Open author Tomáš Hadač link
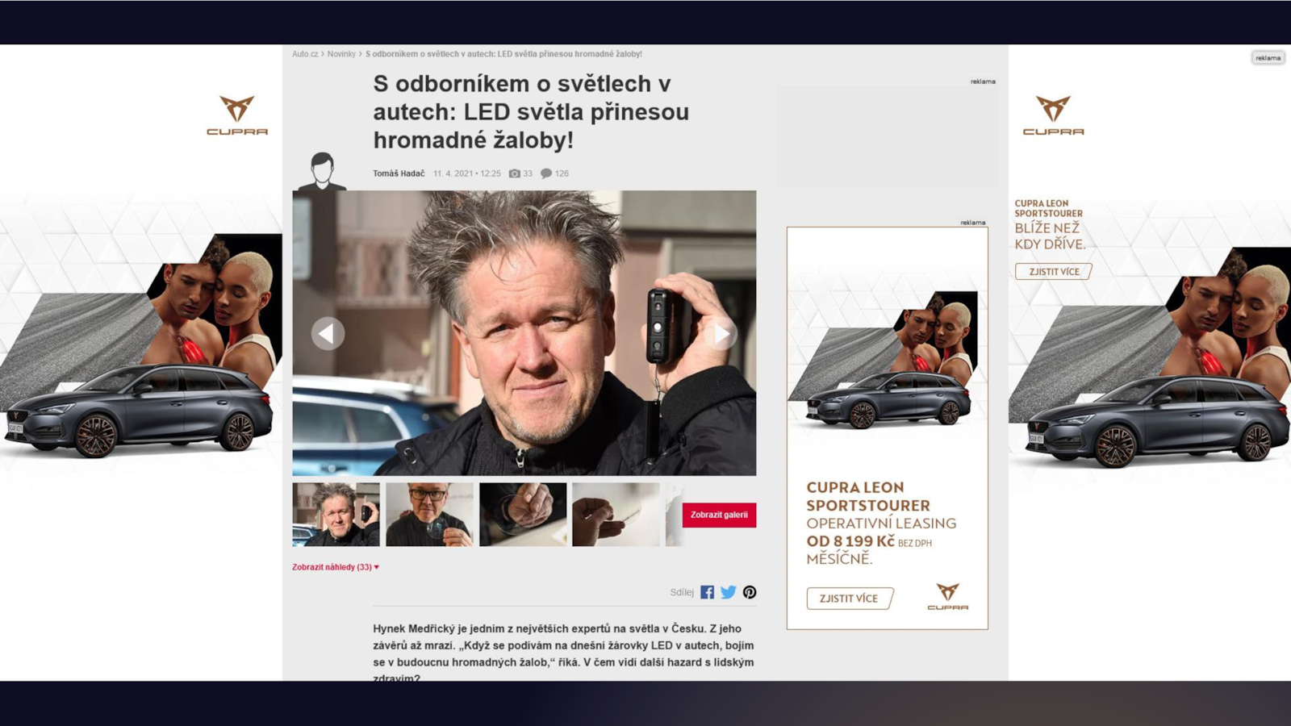Viewport: 1291px width, 726px height. tap(399, 173)
